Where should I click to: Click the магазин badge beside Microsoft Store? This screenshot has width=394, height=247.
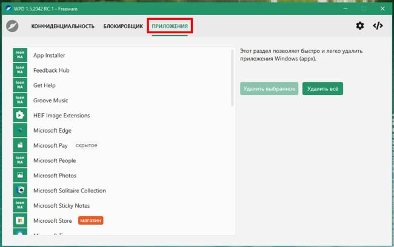pos(91,220)
